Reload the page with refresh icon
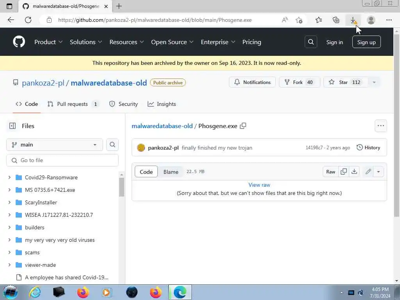Screen dimensions: 400x300 tap(28, 20)
